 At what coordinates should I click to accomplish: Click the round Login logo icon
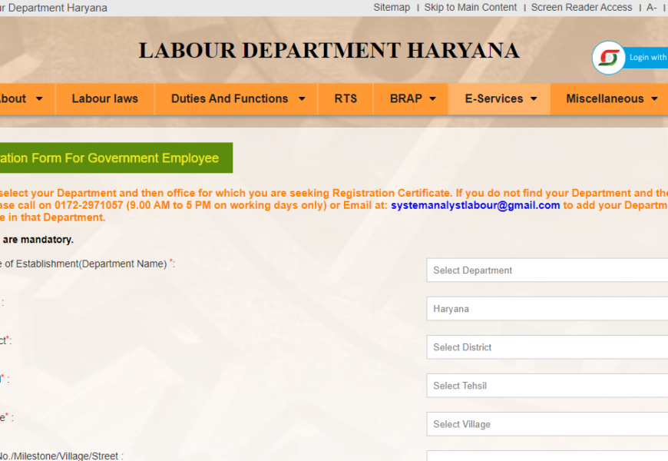pos(609,58)
